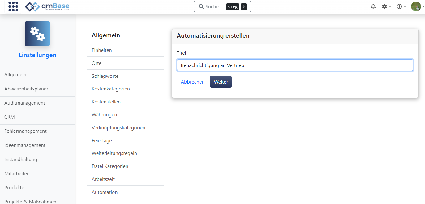Select Fehlermanagement in the sidebar
The width and height of the screenshot is (425, 204).
click(25, 131)
